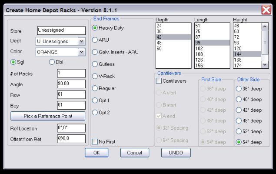The width and height of the screenshot is (276, 174).
Task: Select 102 in the Length list
Action: pyautogui.click(x=212, y=48)
